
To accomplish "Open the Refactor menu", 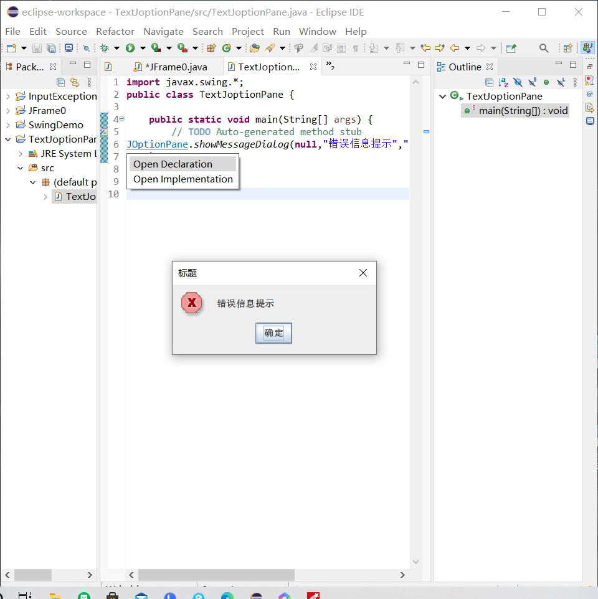I will coord(115,31).
